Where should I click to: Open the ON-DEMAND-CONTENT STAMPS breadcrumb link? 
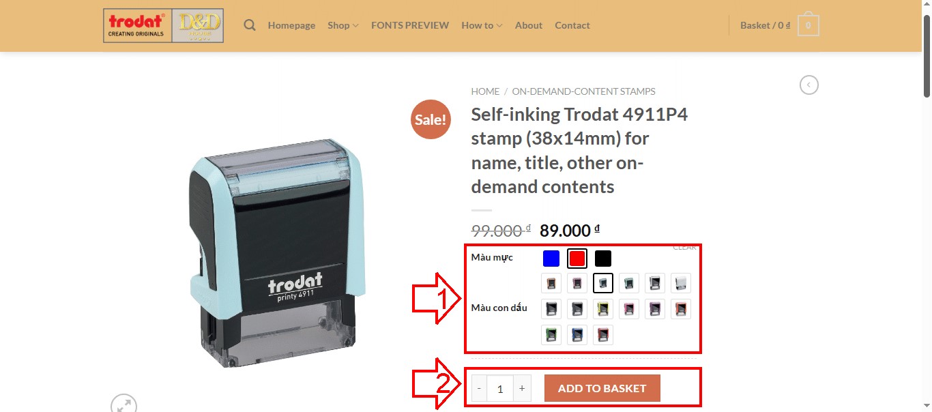(584, 91)
